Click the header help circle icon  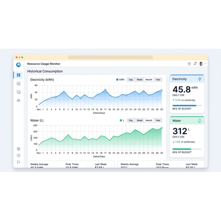tap(189, 64)
